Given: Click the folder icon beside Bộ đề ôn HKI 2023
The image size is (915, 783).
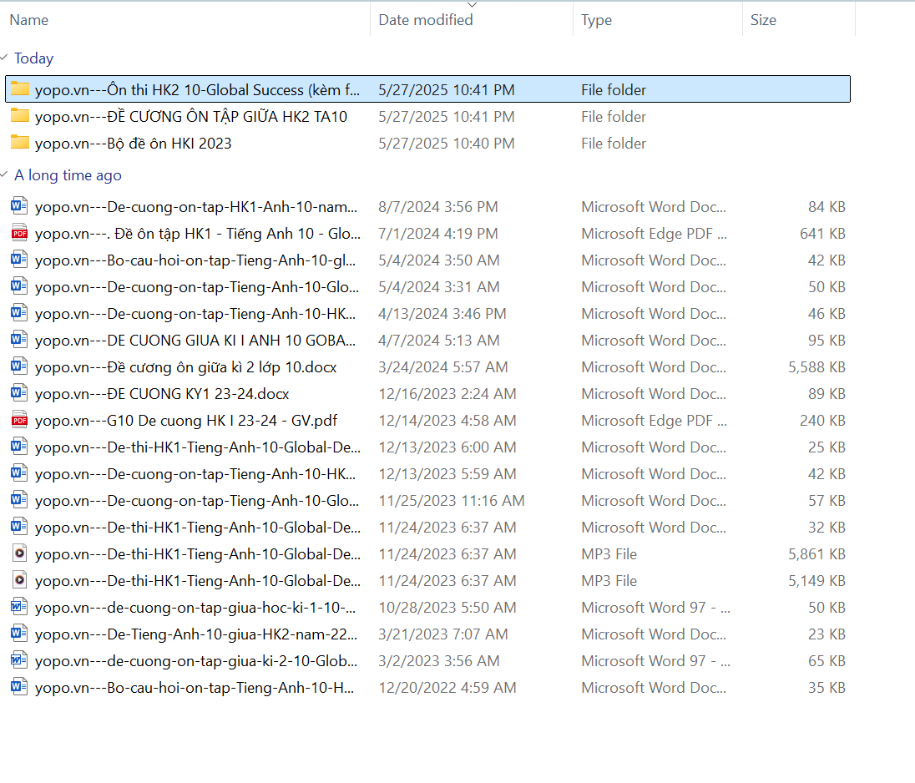Looking at the screenshot, I should [x=20, y=143].
